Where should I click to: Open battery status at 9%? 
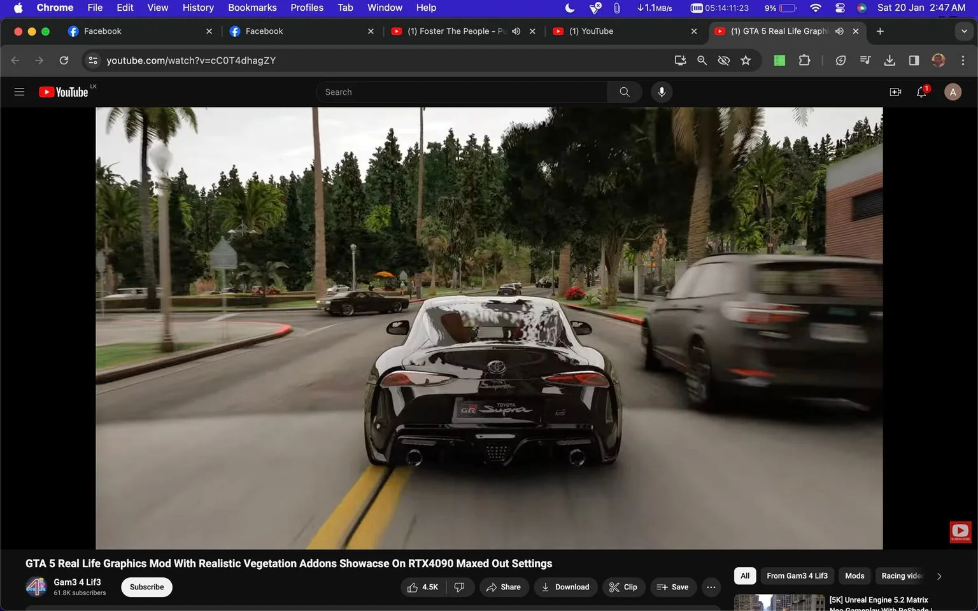tap(781, 8)
